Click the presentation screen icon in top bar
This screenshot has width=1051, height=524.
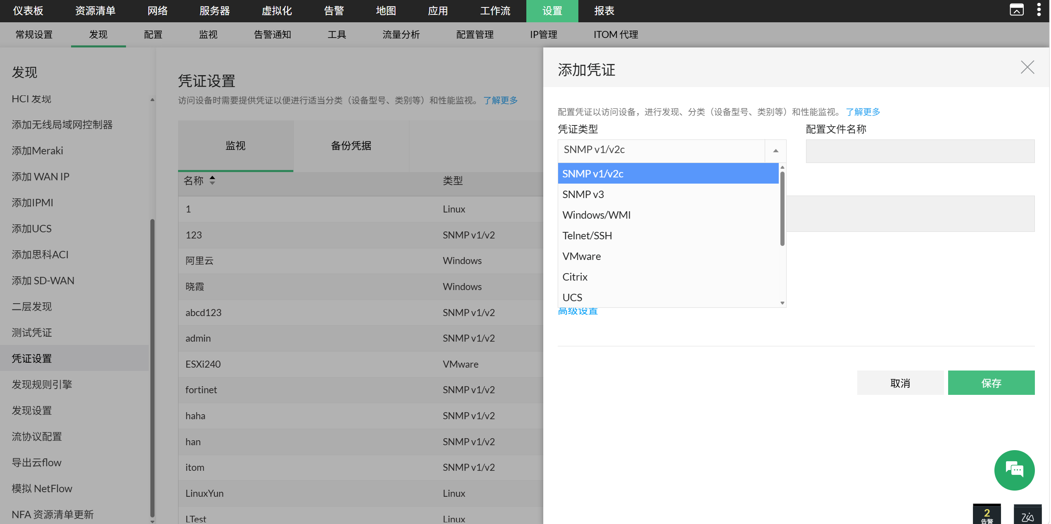pos(1016,10)
